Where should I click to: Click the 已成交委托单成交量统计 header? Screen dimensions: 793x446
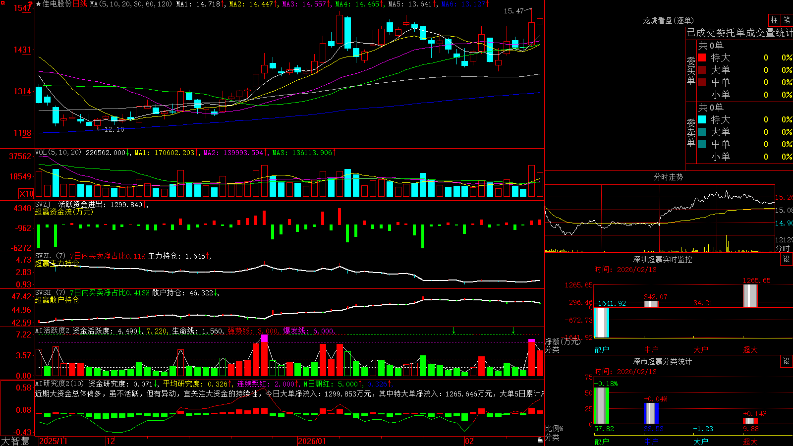(739, 33)
